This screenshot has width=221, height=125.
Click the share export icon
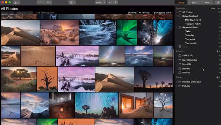(218, 2)
